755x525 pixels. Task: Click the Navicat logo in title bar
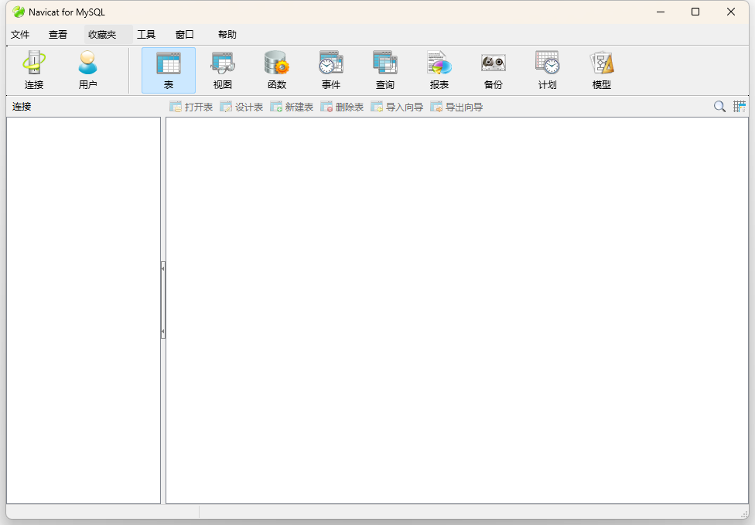(19, 12)
